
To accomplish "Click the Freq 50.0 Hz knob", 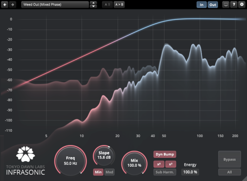I will [71, 161].
